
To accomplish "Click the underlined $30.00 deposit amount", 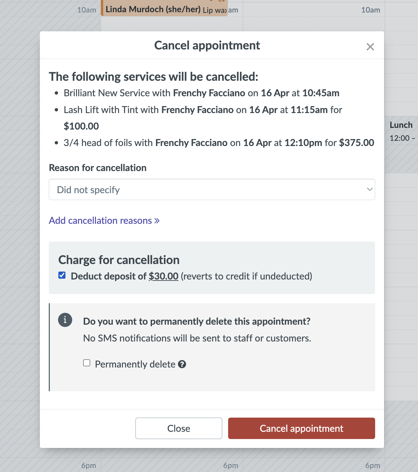I will [x=164, y=276].
